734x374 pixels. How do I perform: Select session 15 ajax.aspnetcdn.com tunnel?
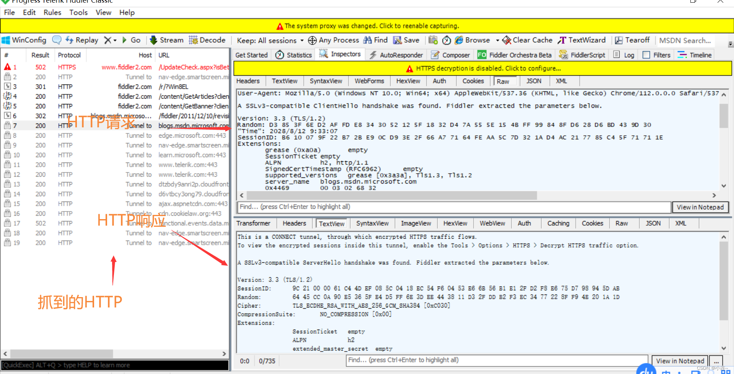click(115, 204)
